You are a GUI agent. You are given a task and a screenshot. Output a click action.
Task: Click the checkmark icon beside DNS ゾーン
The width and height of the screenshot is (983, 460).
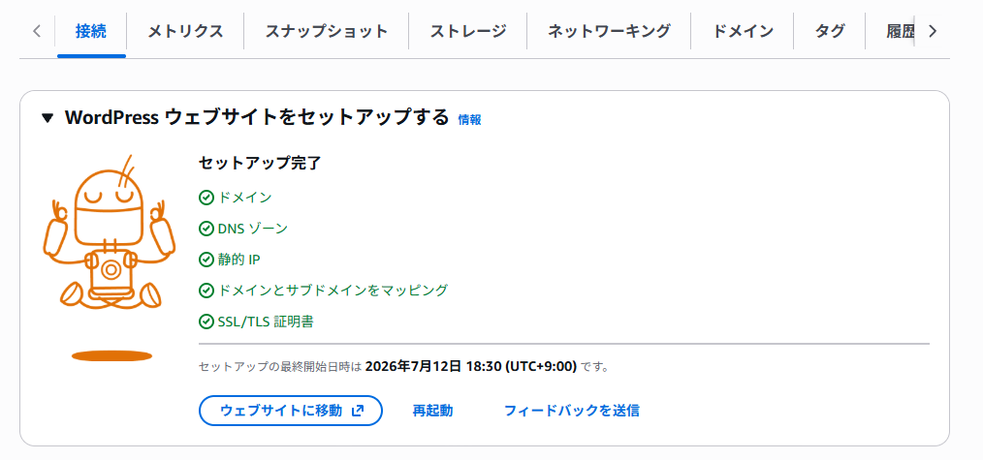(x=206, y=230)
